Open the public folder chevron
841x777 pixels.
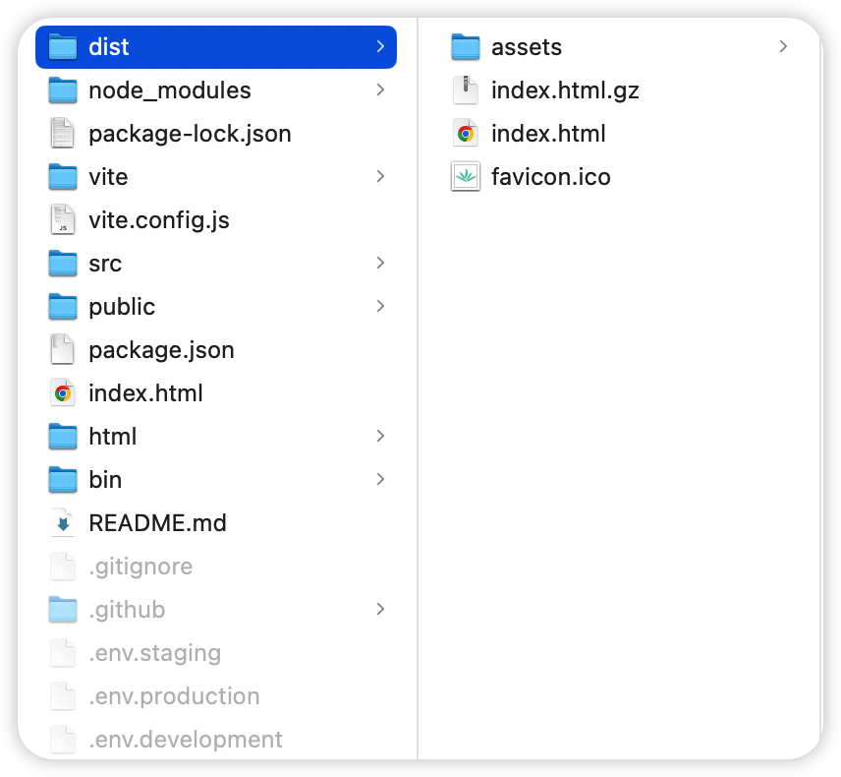click(380, 307)
